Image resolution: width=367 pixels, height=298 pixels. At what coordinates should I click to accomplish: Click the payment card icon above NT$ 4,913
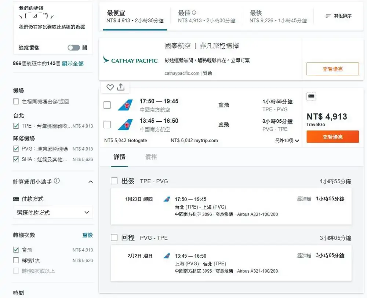(x=311, y=96)
